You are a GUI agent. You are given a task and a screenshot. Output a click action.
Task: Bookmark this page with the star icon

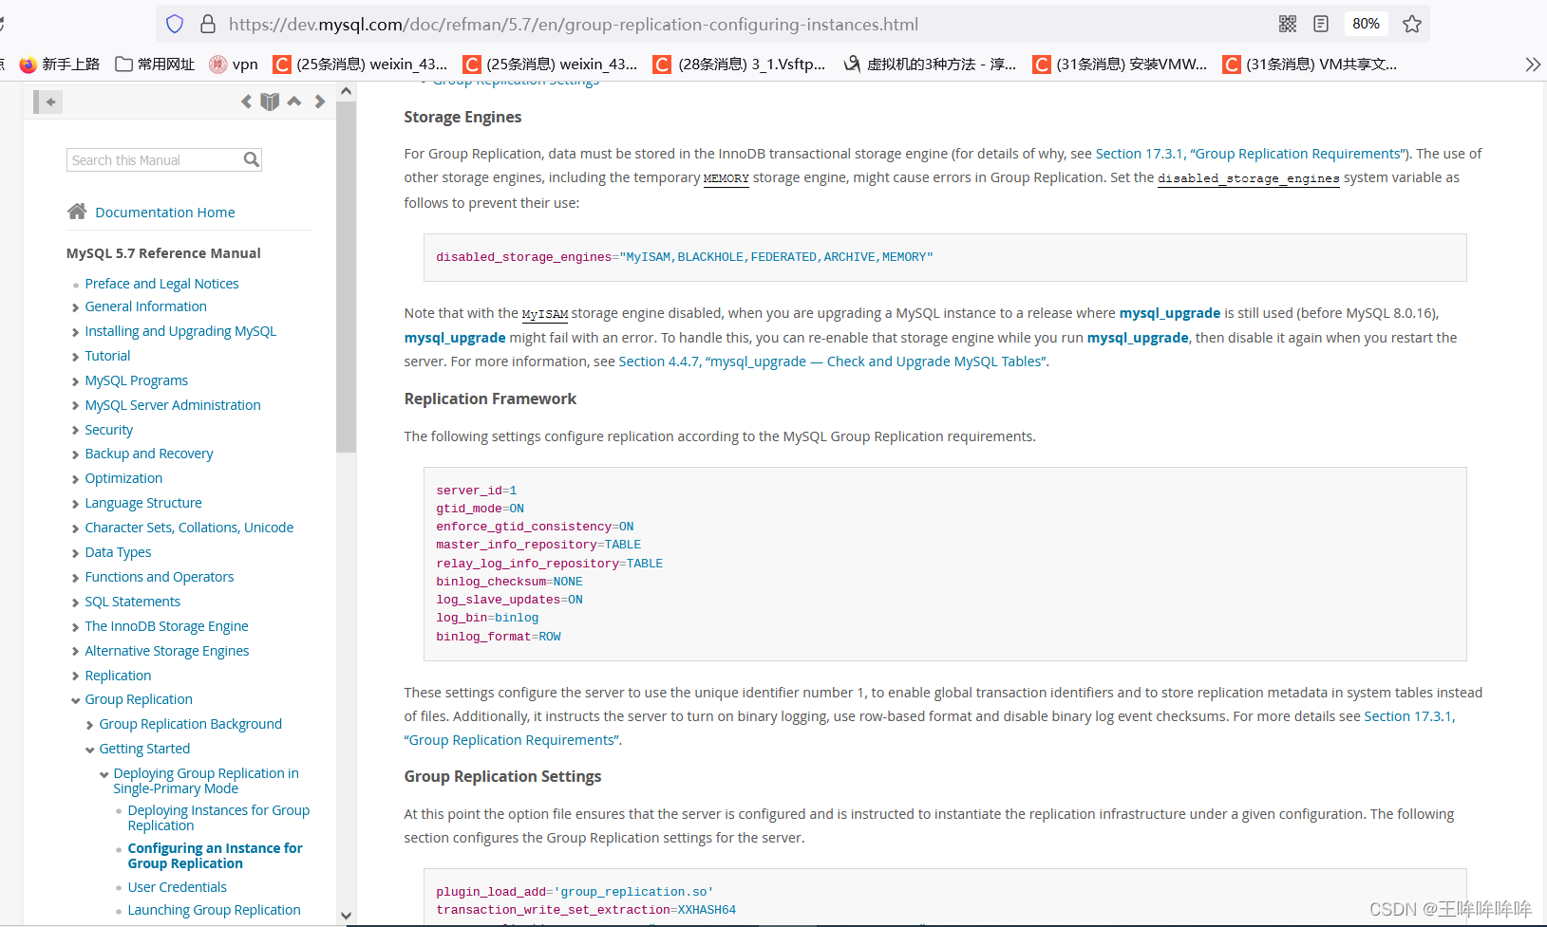click(1412, 24)
